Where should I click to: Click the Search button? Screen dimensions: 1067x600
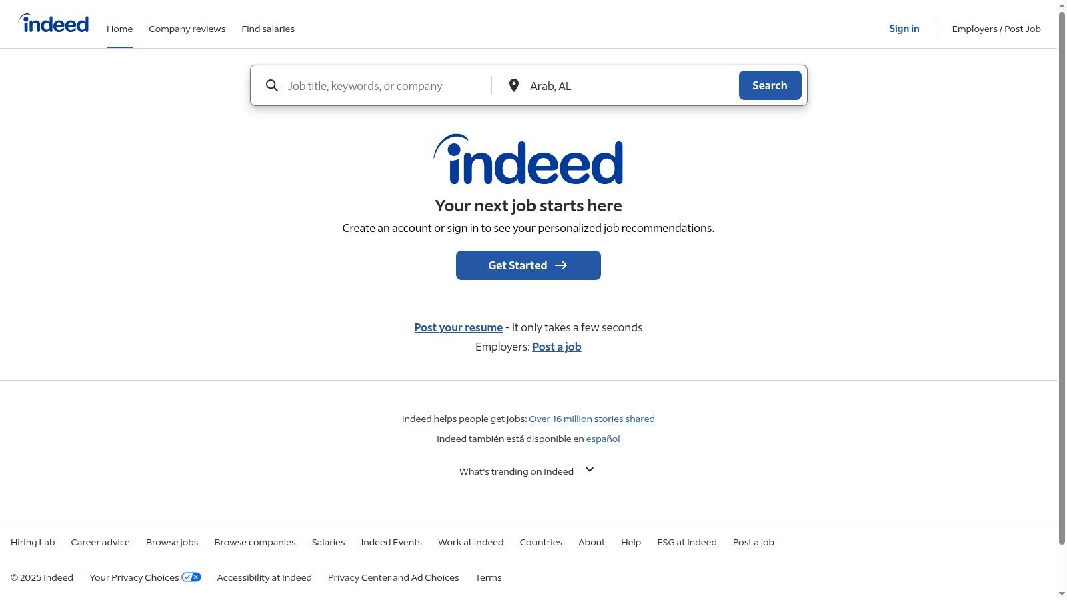[x=770, y=85]
